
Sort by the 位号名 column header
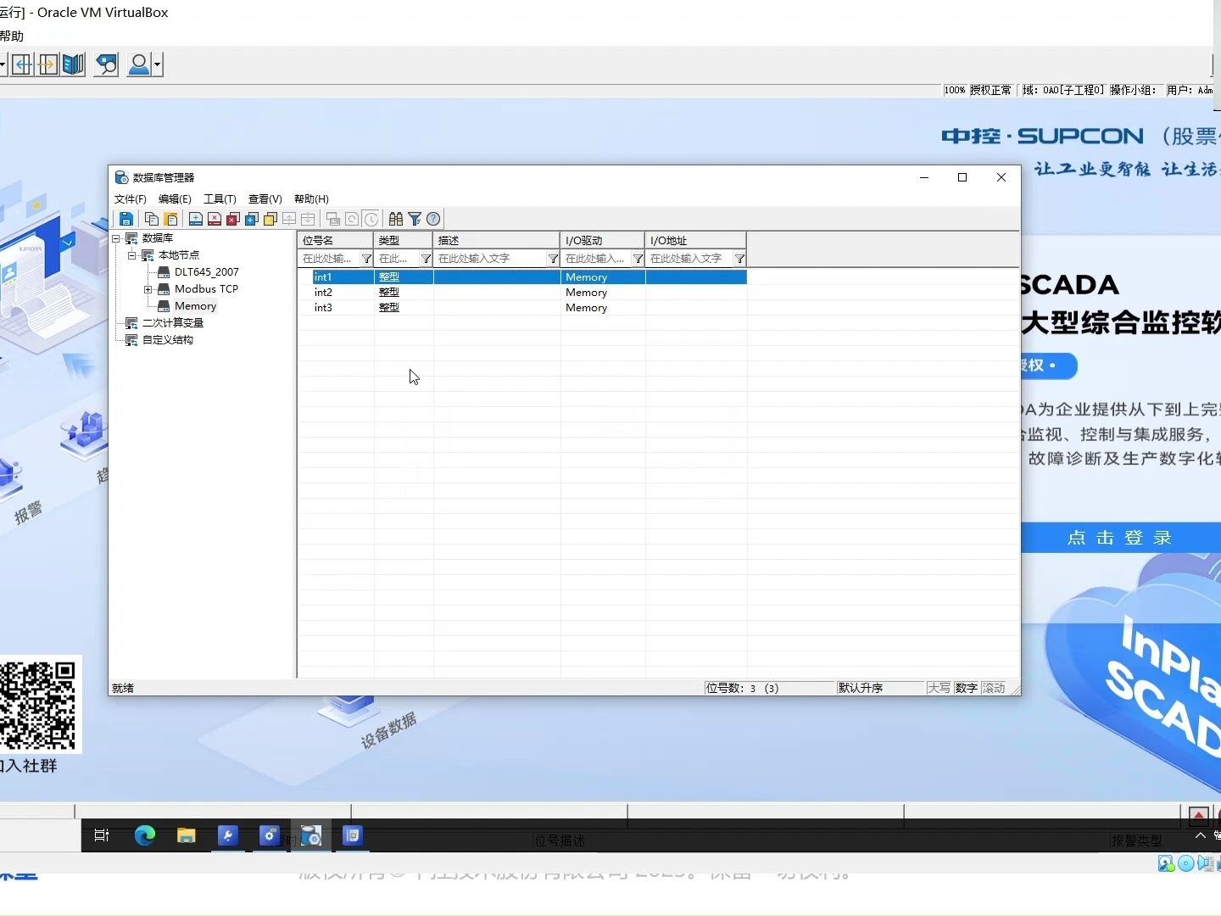click(x=336, y=241)
